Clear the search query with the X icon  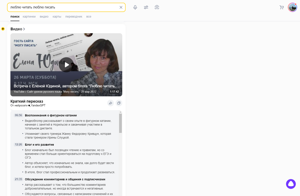[121, 7]
